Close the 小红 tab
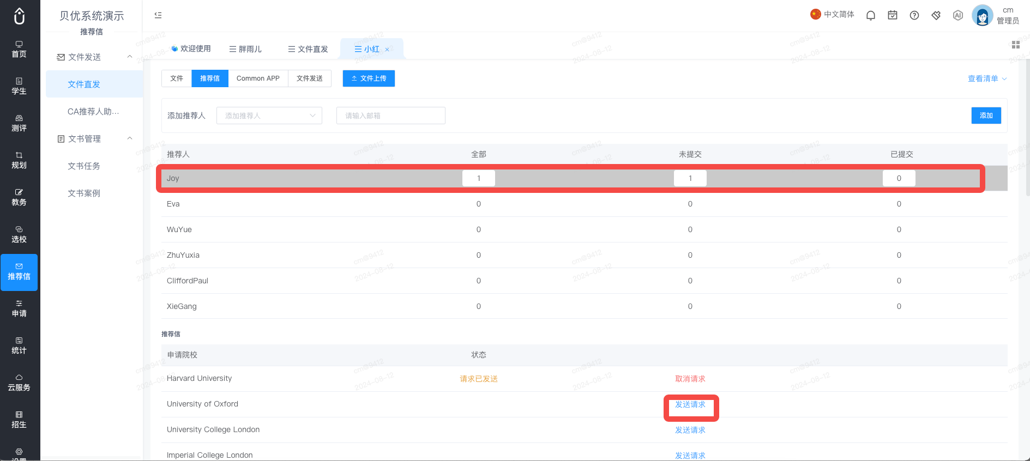Screen dimensions: 1030x461 coord(387,50)
